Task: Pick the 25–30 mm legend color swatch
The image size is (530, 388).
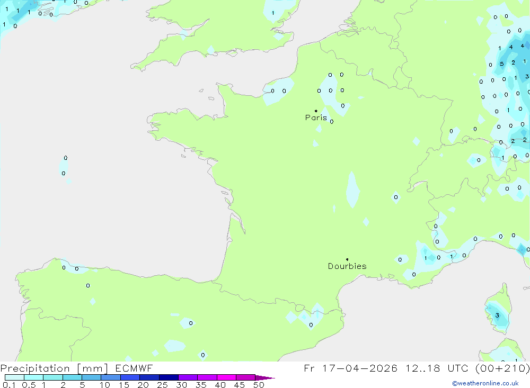Action: click(169, 377)
